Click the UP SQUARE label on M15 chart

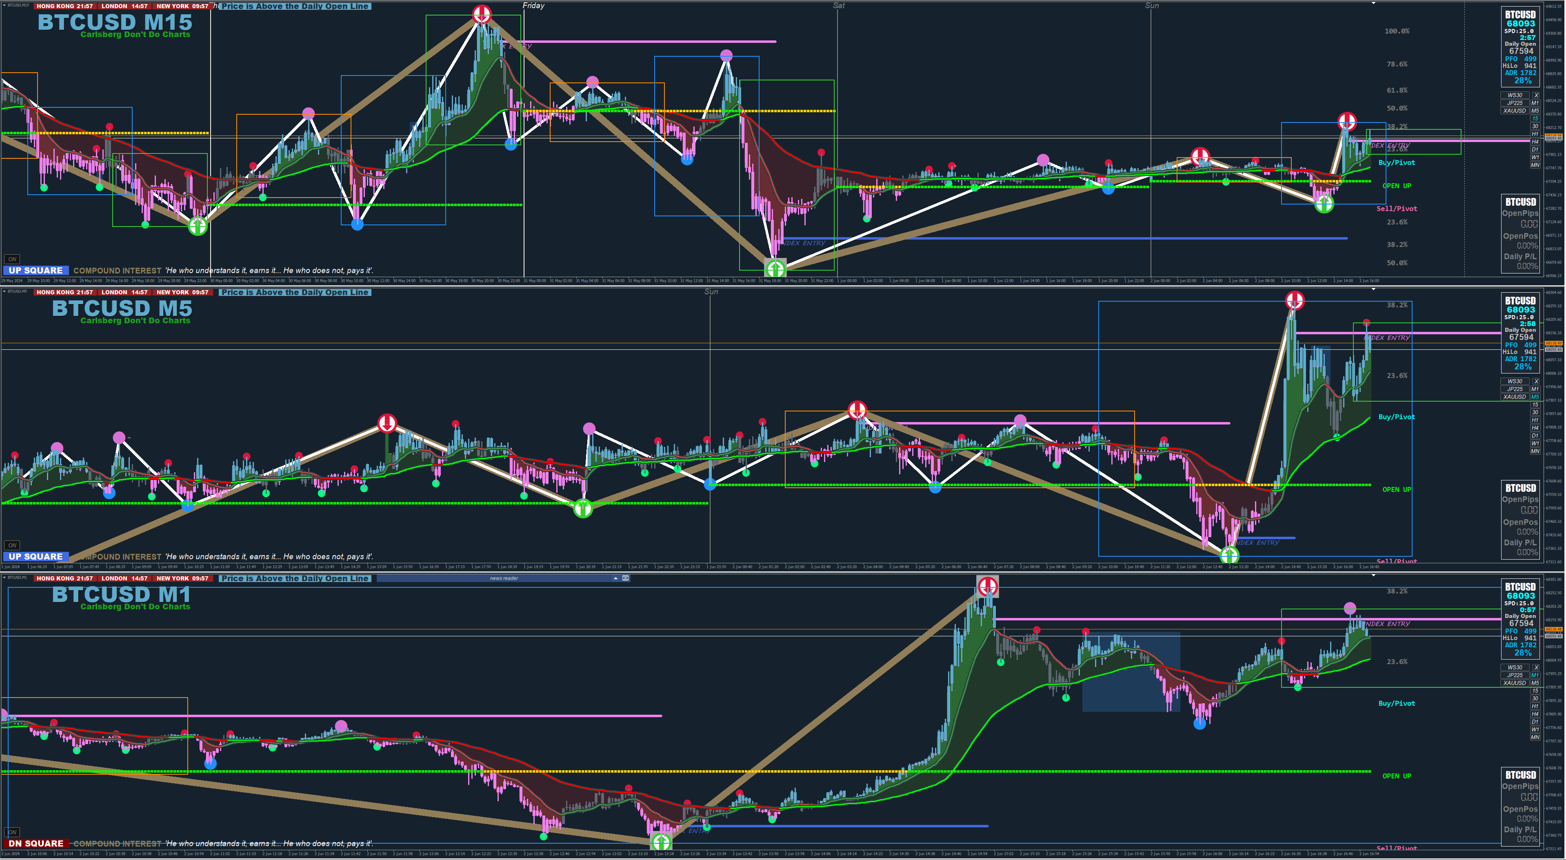click(35, 271)
